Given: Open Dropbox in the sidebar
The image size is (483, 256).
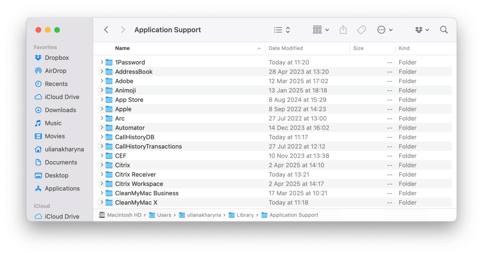Looking at the screenshot, I should point(52,58).
